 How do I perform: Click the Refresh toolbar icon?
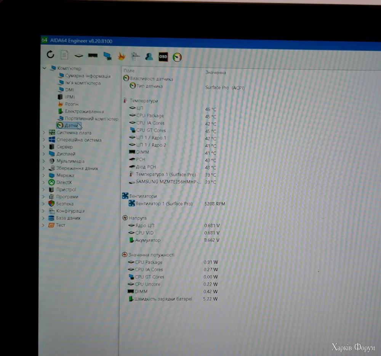50,55
